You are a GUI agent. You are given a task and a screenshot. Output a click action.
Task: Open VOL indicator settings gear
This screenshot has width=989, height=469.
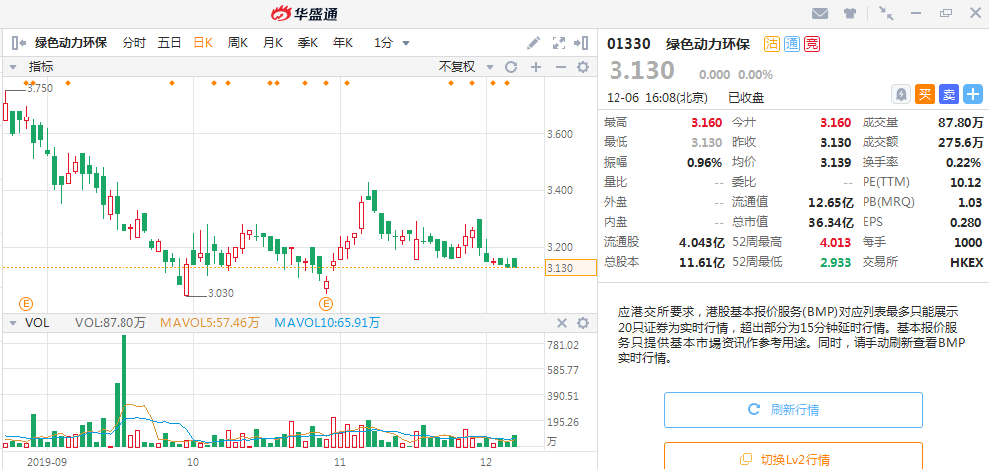point(583,323)
